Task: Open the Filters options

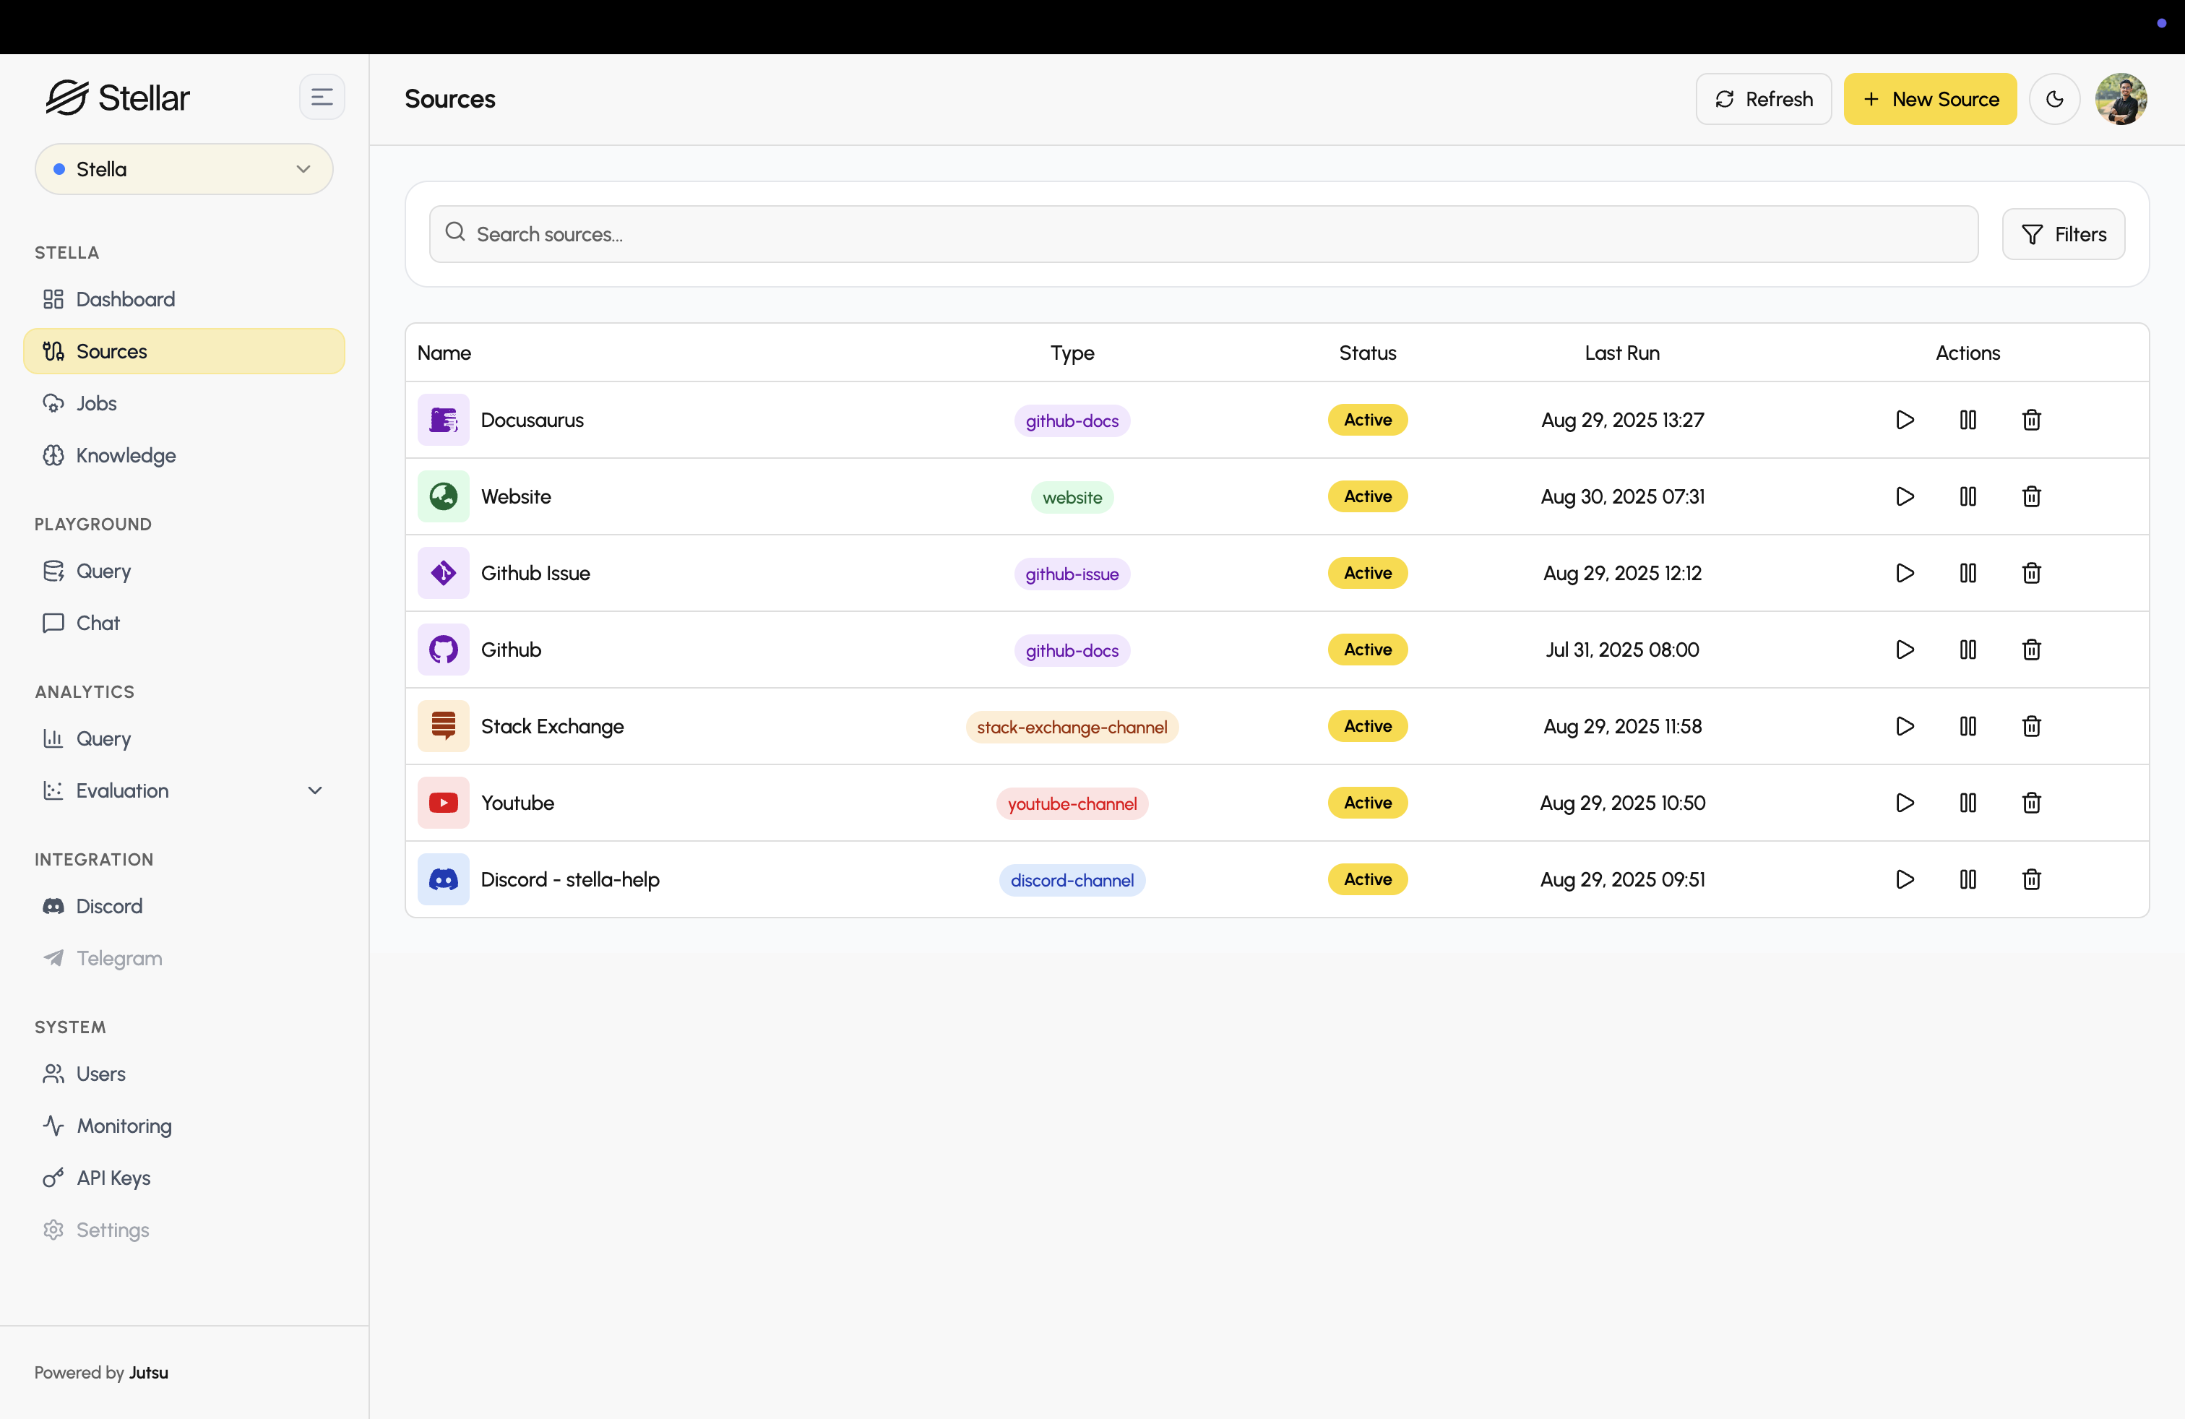Action: [2063, 234]
